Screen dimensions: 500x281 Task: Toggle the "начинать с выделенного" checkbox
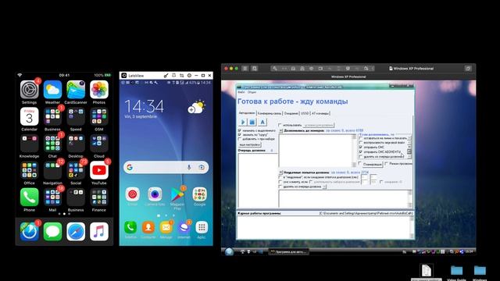pos(240,130)
